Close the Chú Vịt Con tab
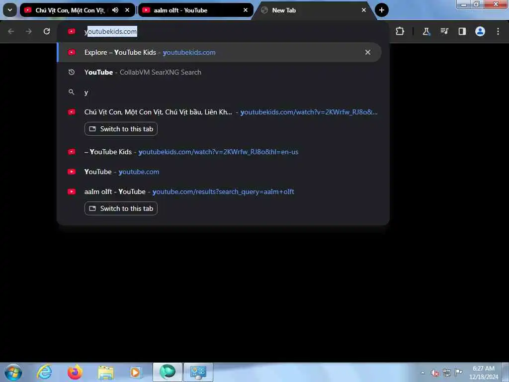The image size is (509, 382). 127,10
